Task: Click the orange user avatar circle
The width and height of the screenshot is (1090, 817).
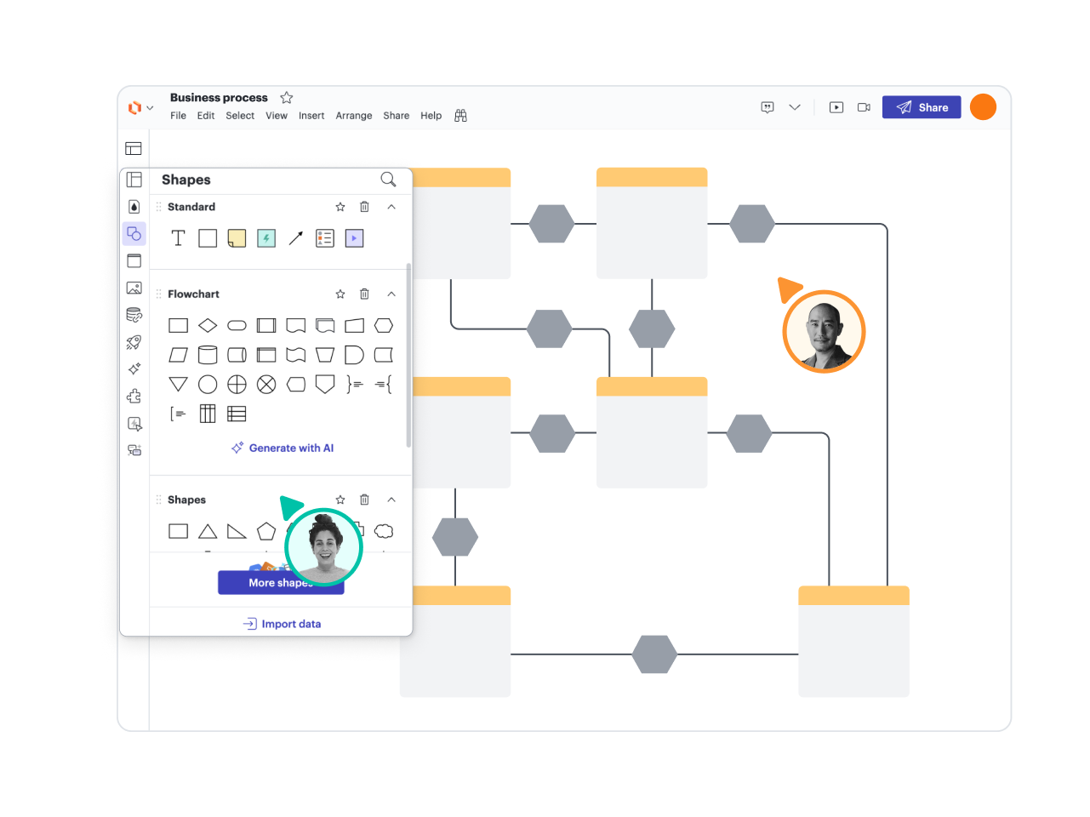Action: tap(983, 107)
